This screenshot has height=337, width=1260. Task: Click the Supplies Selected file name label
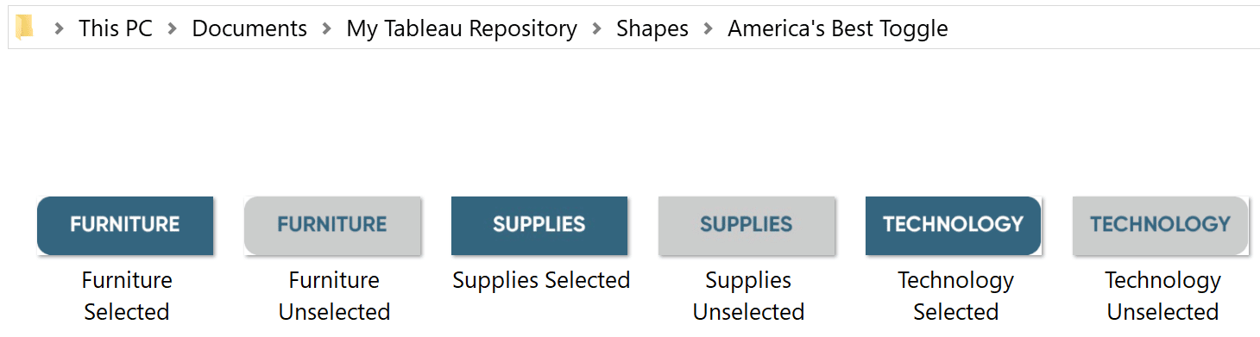(541, 280)
